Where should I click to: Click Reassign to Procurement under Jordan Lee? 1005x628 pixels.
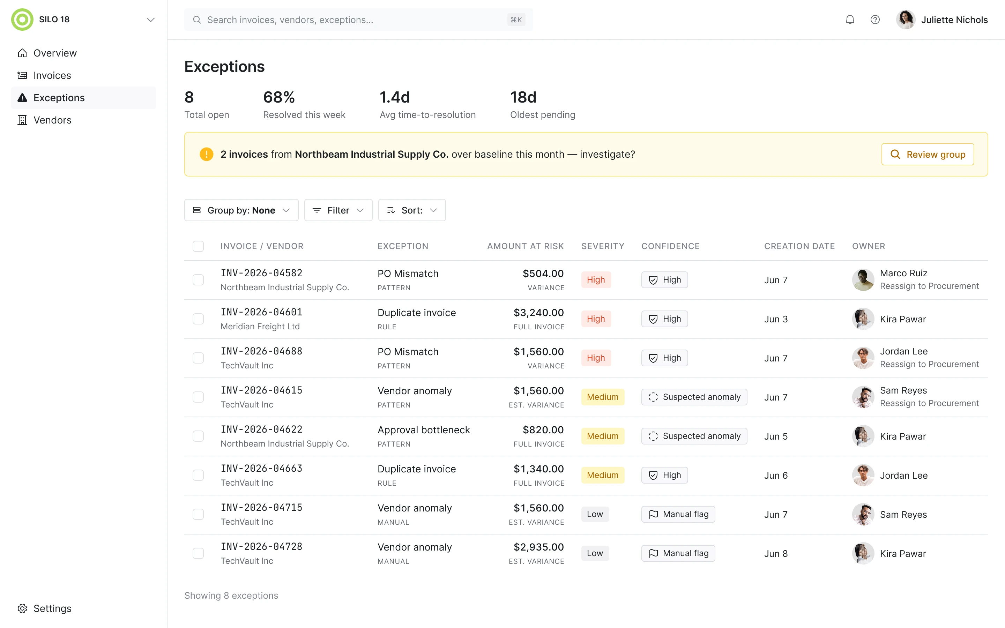[x=929, y=364]
